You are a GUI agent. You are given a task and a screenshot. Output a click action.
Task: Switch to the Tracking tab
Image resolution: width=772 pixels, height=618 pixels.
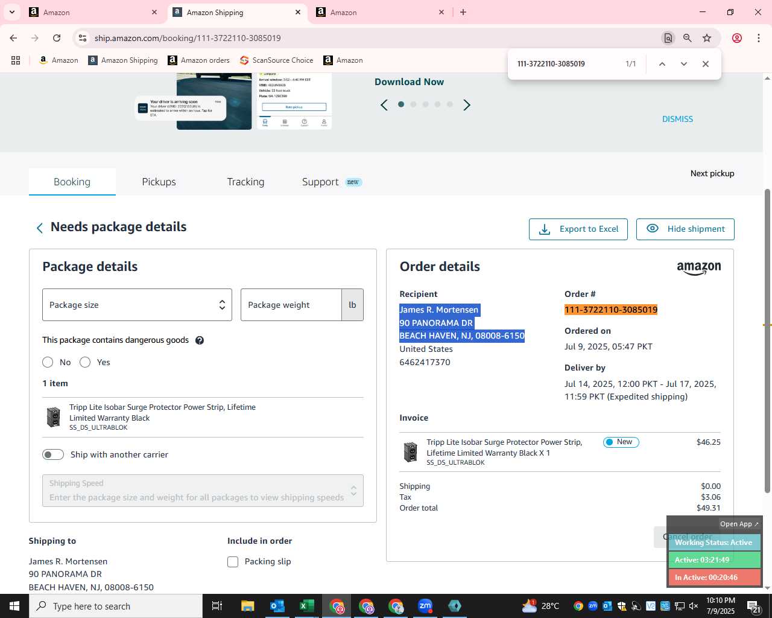pyautogui.click(x=245, y=182)
